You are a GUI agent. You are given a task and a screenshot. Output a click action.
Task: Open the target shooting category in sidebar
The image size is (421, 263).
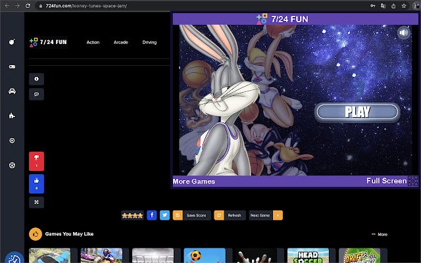click(12, 140)
